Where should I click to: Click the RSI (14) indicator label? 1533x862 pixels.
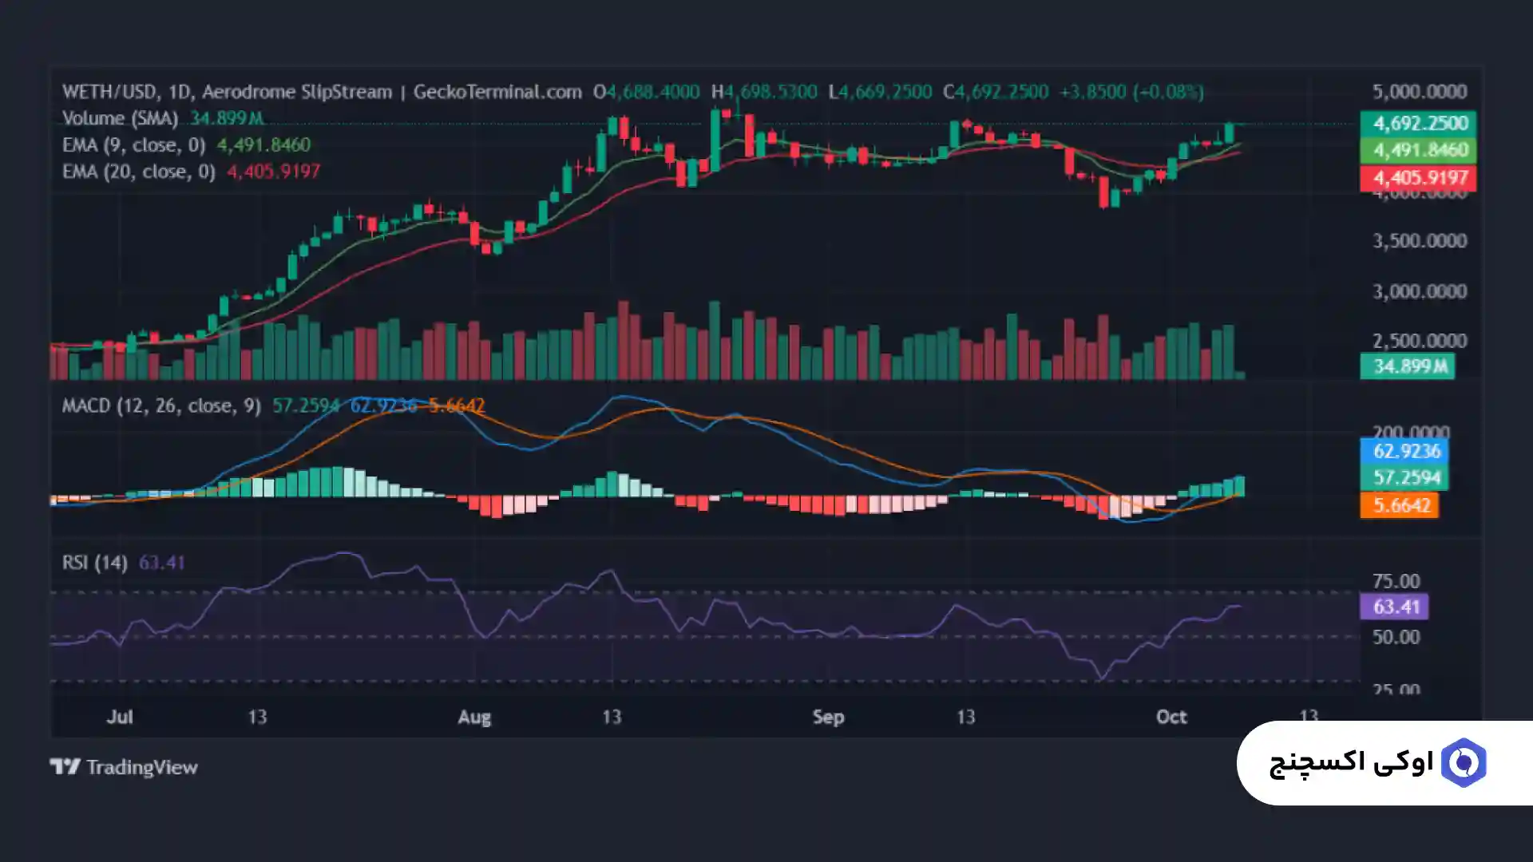[94, 563]
